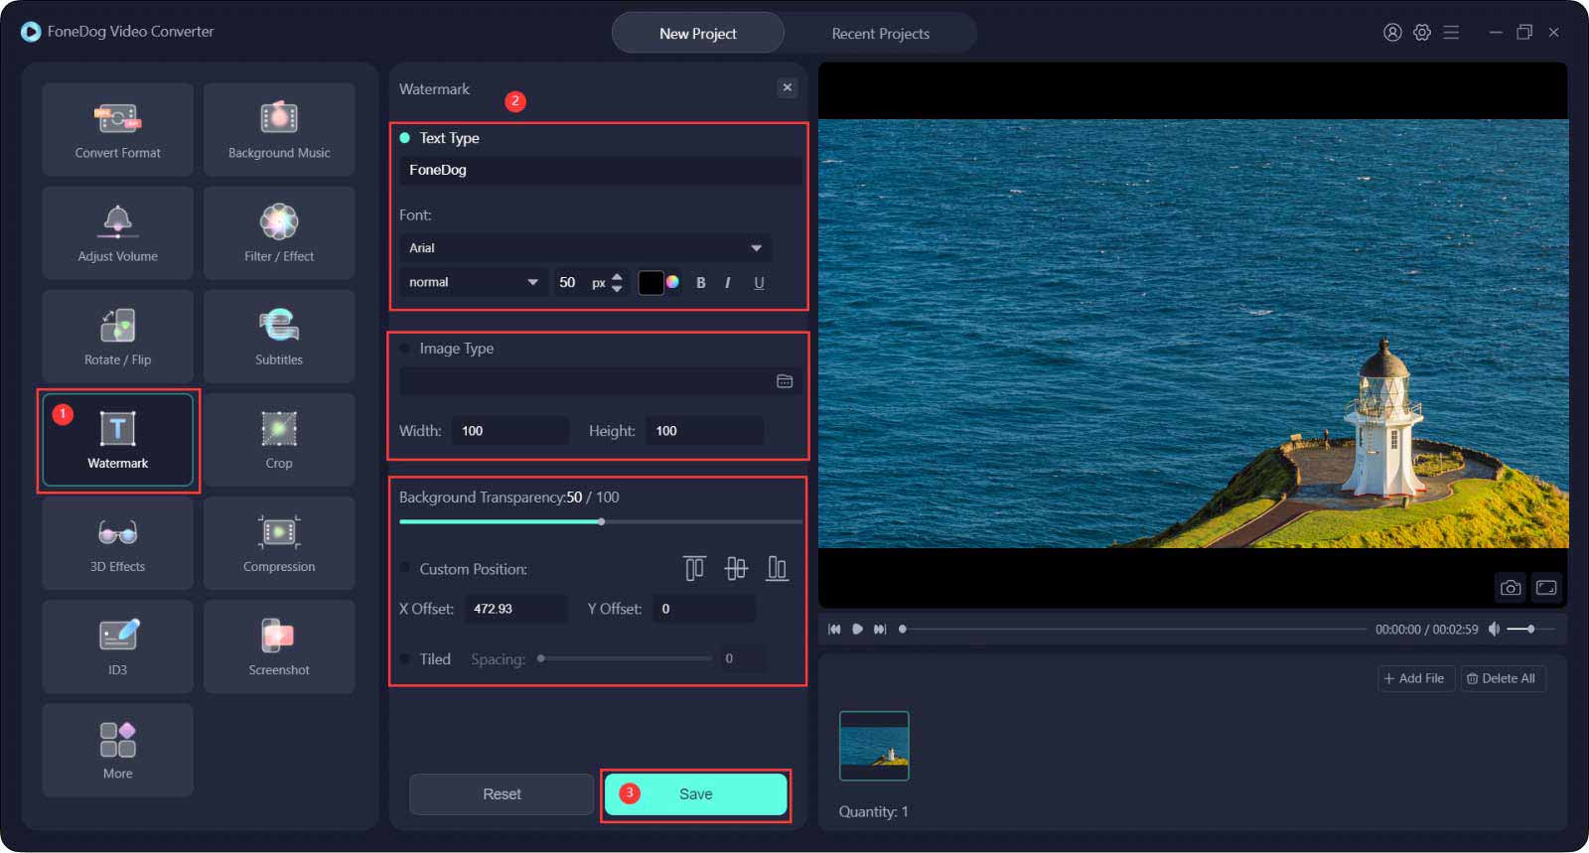Choose the Crop tool
The height and width of the screenshot is (853, 1589).
pos(279,440)
